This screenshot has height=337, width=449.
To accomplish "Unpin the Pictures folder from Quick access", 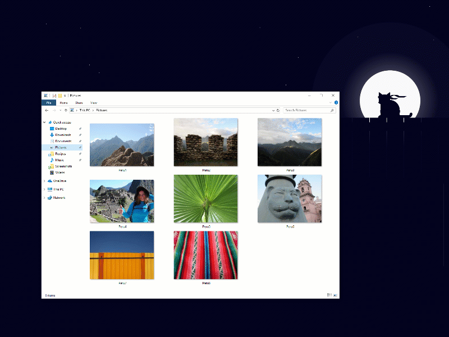I will (x=80, y=148).
